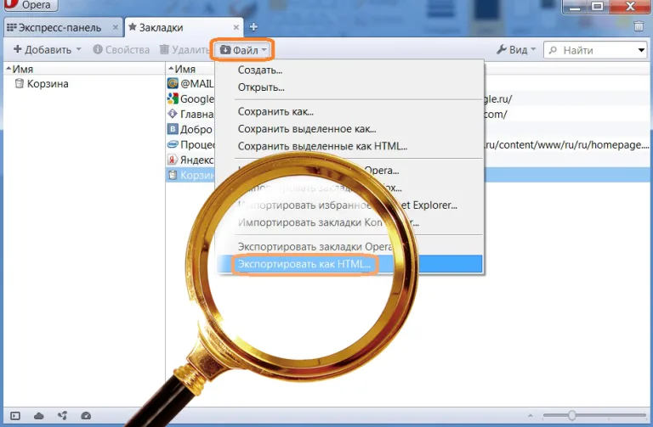Select Сохранить выделенные как HTML... entry
This screenshot has height=427, width=653.
(x=349, y=146)
